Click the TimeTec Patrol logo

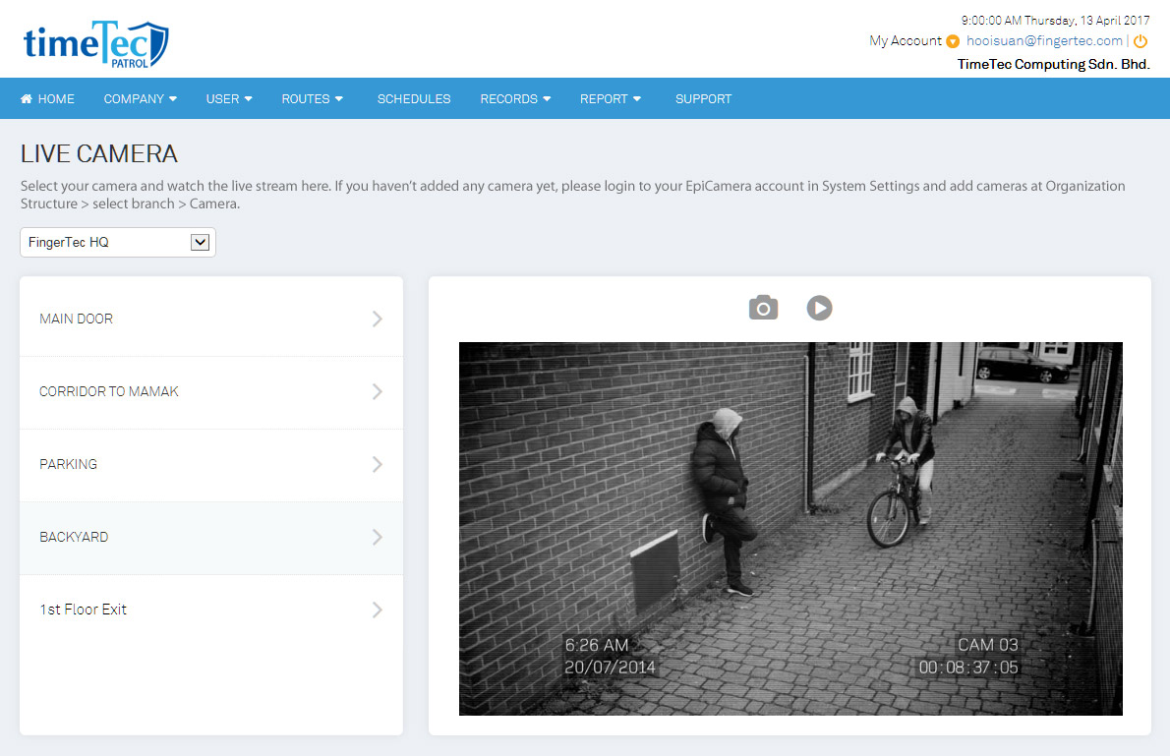tap(95, 44)
